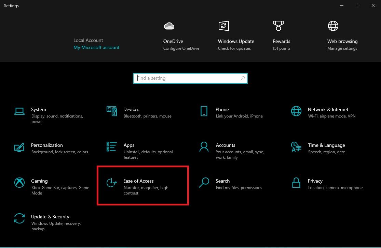381x248 pixels.
Task: Click Link your Android, iPhone description
Action: pos(239,116)
